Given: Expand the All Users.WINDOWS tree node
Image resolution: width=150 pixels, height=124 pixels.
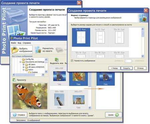Looking at the screenshot, I should click(23, 67).
